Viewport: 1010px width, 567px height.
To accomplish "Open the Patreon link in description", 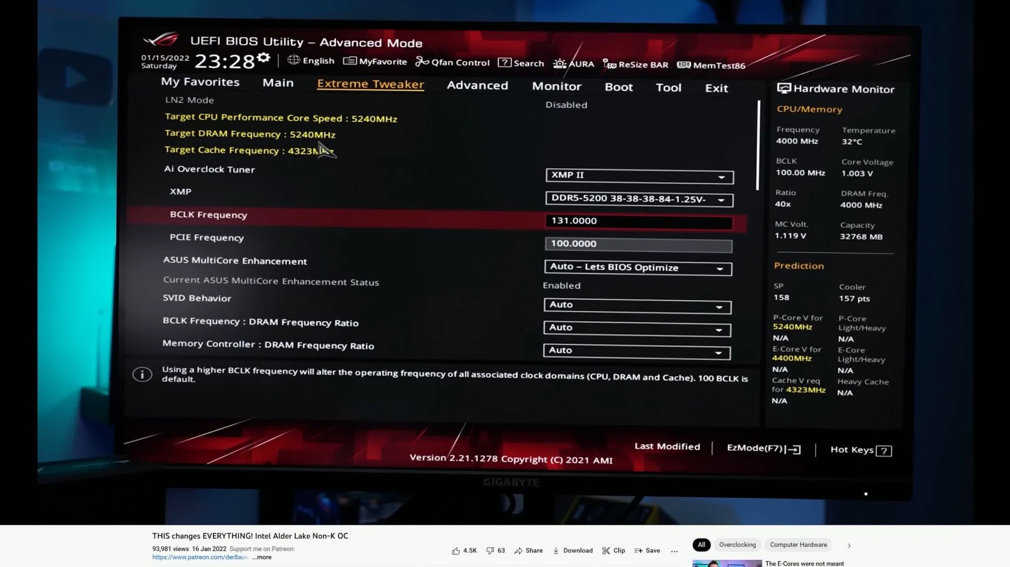I will (x=200, y=557).
